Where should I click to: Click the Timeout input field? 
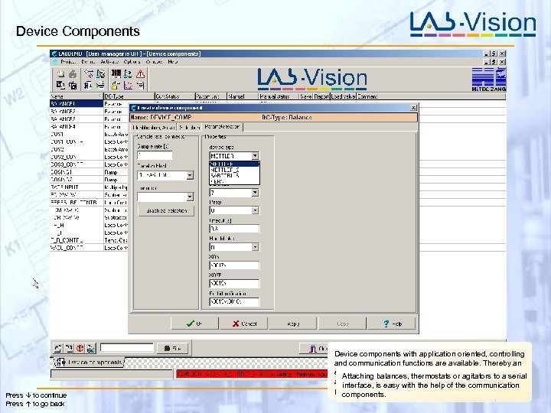pos(234,229)
